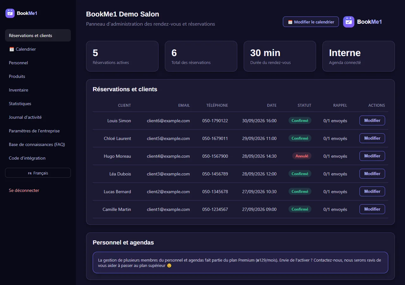This screenshot has width=405, height=285.
Task: Open Inventaire in the sidebar
Action: click(38, 90)
